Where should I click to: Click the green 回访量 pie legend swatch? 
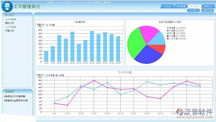168,33
